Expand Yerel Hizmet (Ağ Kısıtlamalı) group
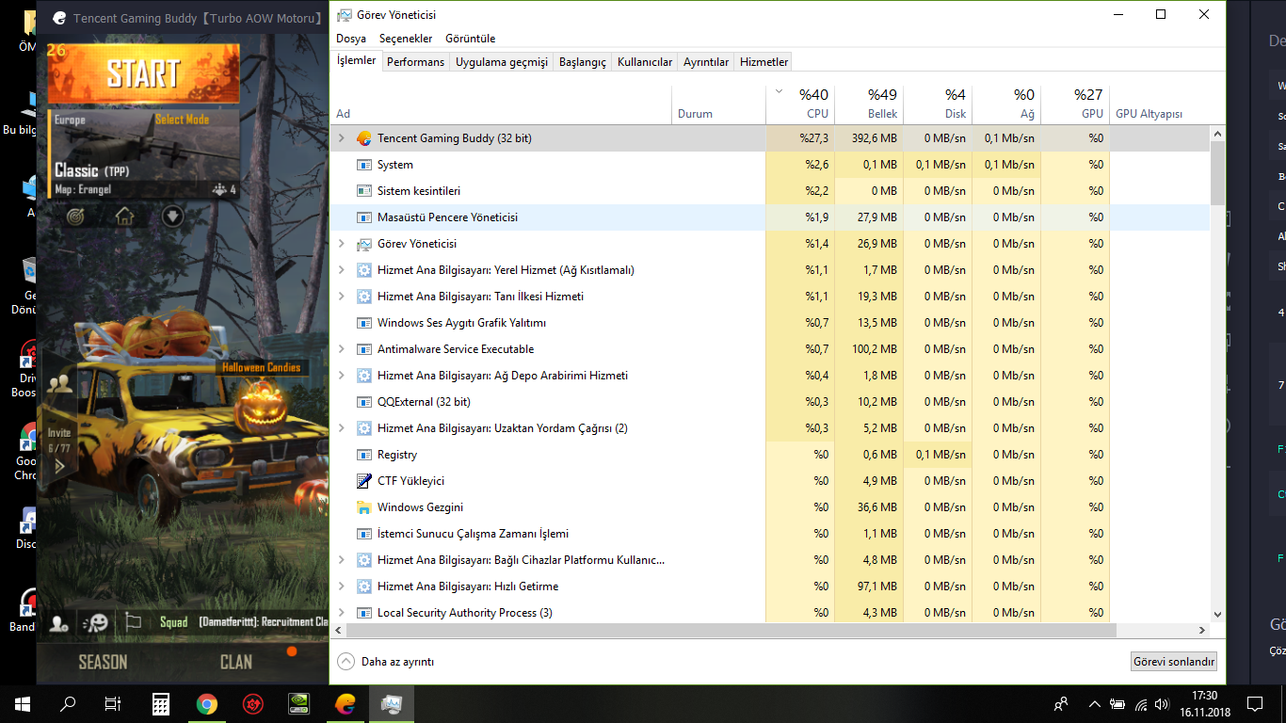This screenshot has width=1286, height=723. pos(342,270)
